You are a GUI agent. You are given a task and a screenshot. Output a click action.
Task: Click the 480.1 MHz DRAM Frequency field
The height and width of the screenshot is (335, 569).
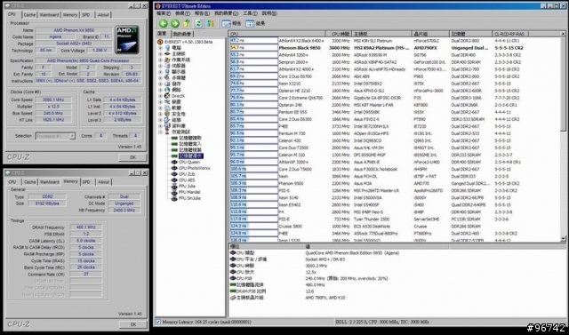pos(85,227)
